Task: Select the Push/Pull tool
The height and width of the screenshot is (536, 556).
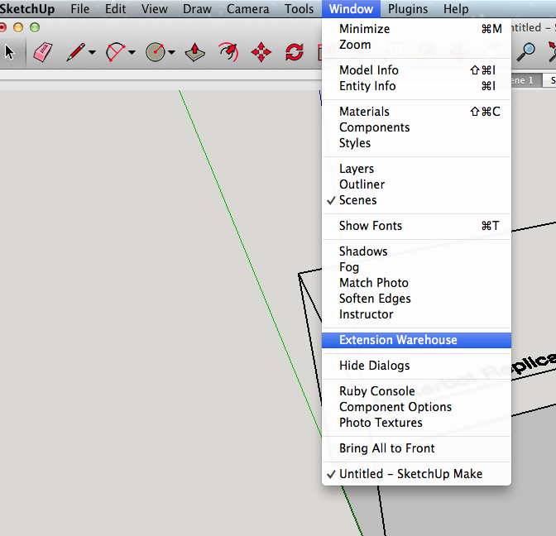Action: (194, 52)
